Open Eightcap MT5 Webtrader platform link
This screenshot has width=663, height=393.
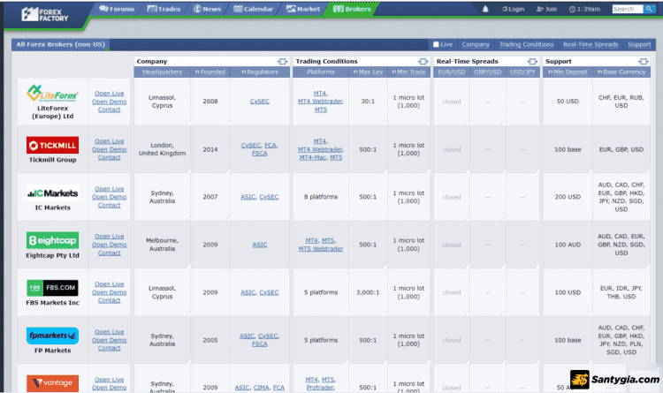click(321, 249)
